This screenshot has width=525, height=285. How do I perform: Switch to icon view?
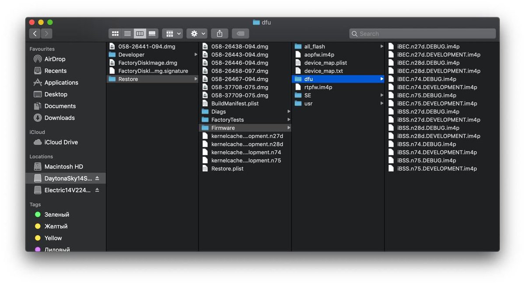point(115,34)
